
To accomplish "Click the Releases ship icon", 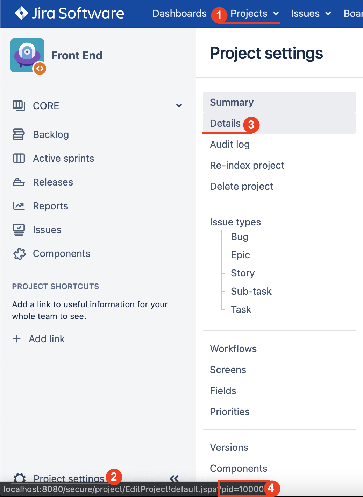I will pyautogui.click(x=19, y=182).
